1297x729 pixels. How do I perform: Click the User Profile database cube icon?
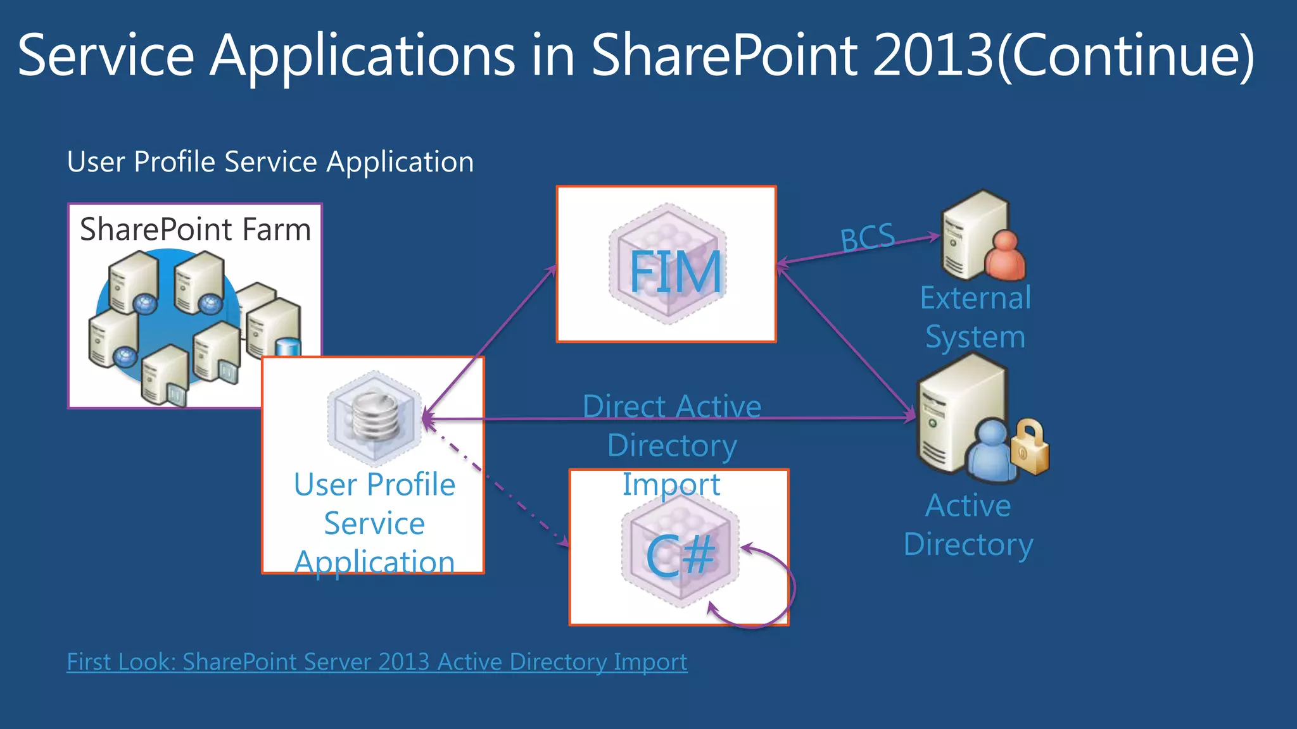pyautogui.click(x=374, y=417)
